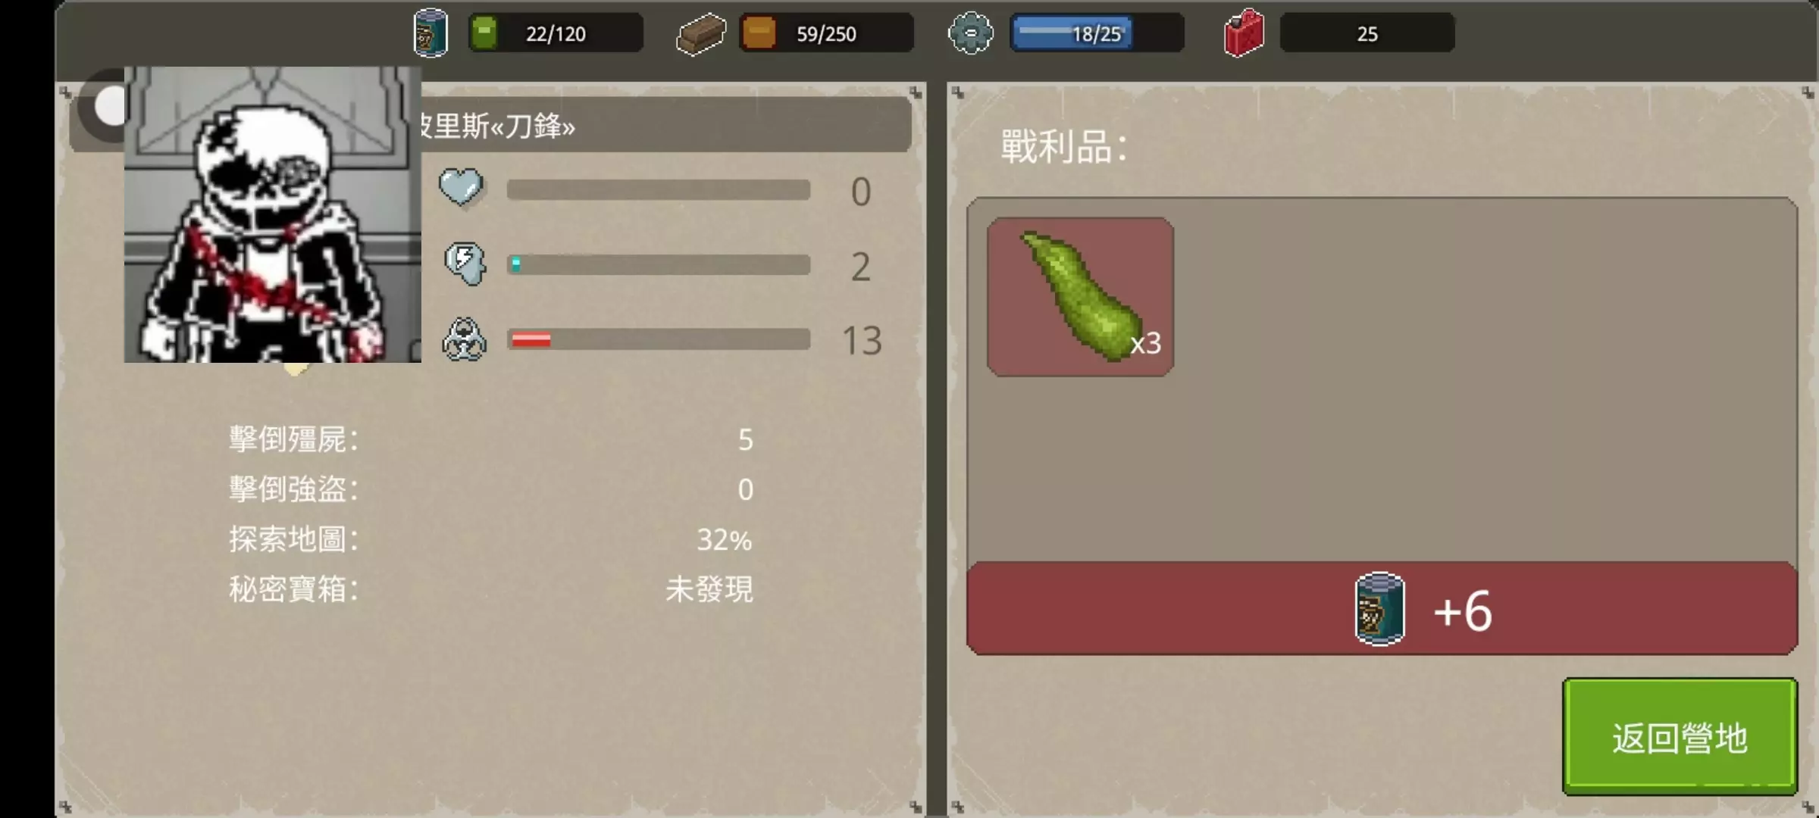Click the canned food icon in top bar
The height and width of the screenshot is (818, 1819).
pos(430,33)
